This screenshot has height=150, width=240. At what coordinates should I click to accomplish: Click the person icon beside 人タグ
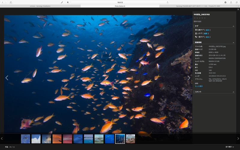[196, 33]
